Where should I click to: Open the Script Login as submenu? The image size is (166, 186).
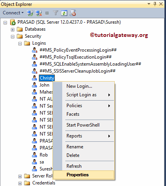(84, 95)
